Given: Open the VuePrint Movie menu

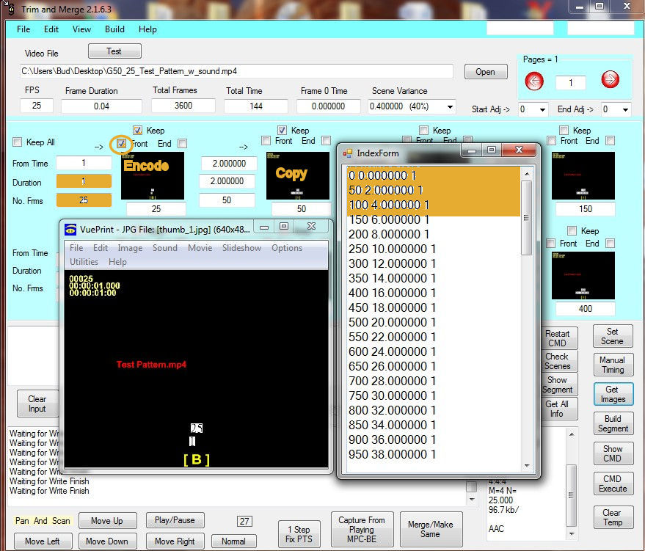Looking at the screenshot, I should coord(200,248).
